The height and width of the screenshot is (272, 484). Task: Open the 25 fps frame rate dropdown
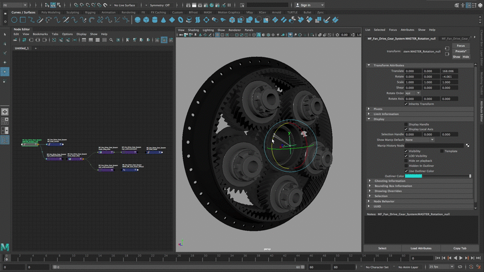441,267
